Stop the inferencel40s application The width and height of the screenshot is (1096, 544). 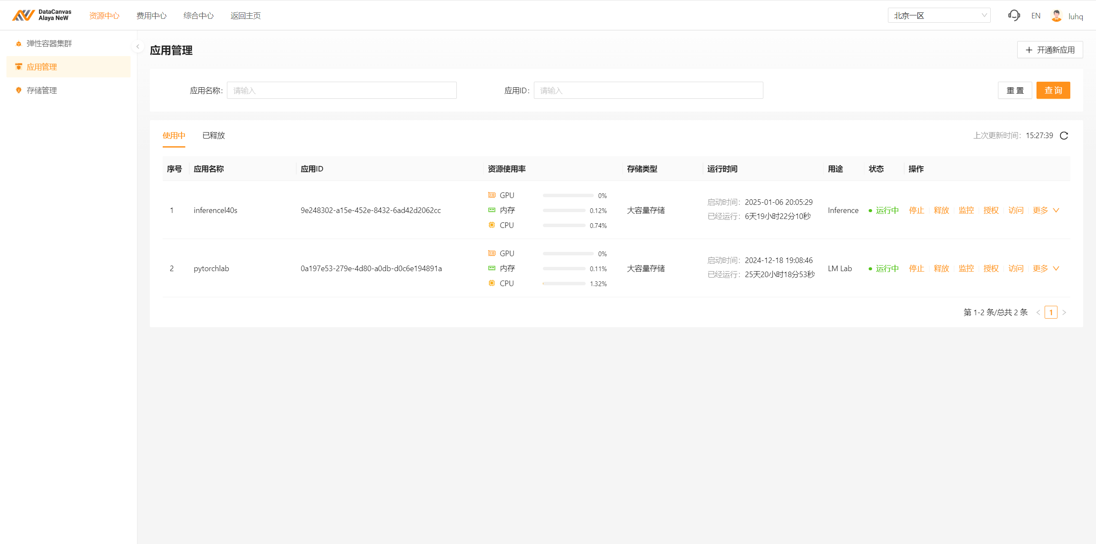click(x=916, y=210)
